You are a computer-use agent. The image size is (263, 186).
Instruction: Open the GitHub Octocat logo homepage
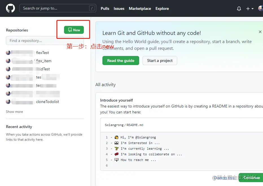(x=10, y=8)
